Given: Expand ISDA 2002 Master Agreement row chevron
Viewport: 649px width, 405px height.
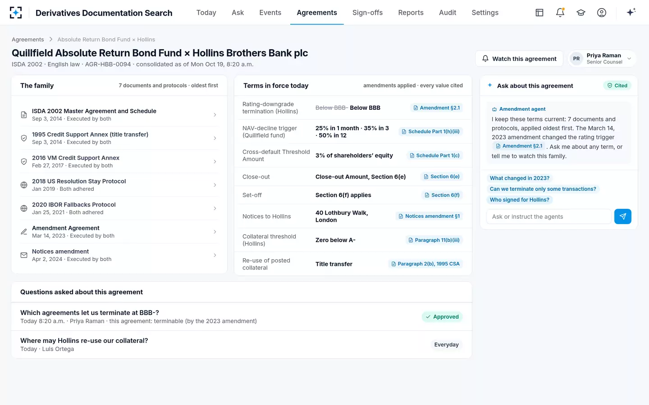Looking at the screenshot, I should tap(215, 115).
